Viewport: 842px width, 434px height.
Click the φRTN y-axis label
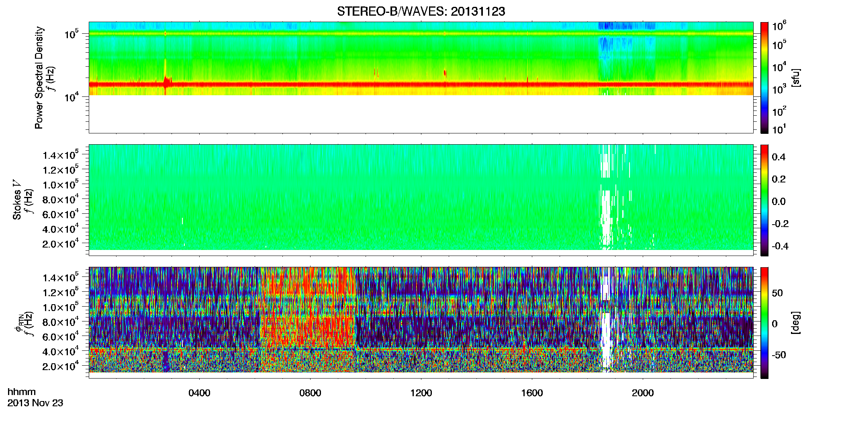[18, 323]
